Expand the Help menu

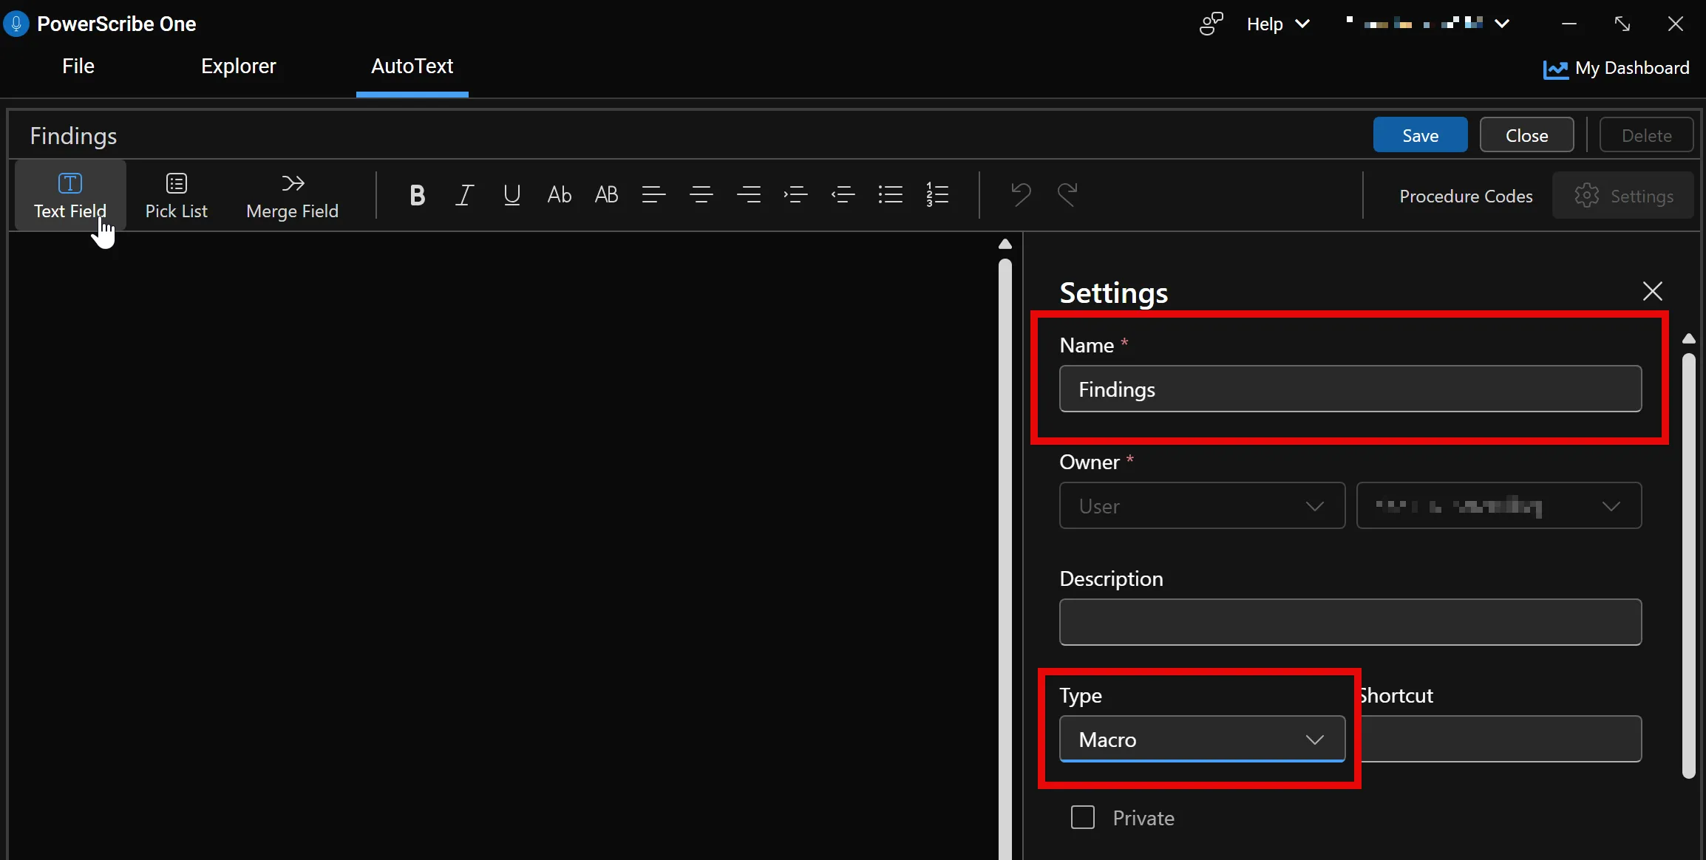point(1278,24)
